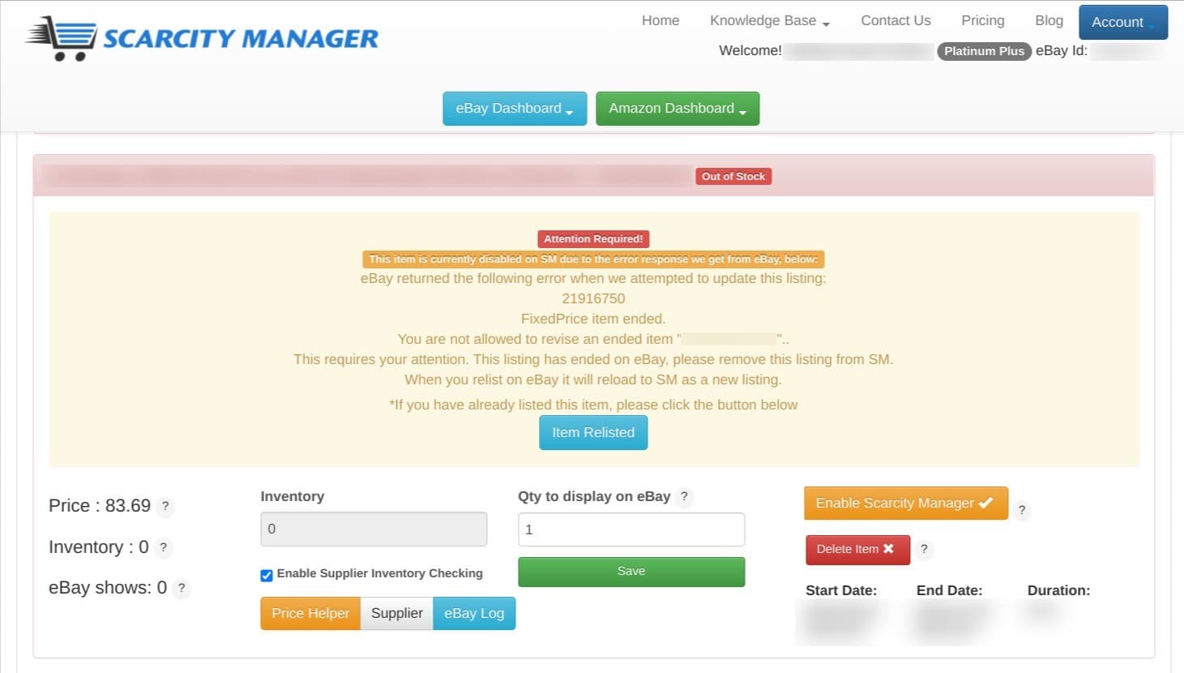Toggle Enable Supplier Inventory Checking checkbox
Screen dimensions: 1184x673
point(267,575)
